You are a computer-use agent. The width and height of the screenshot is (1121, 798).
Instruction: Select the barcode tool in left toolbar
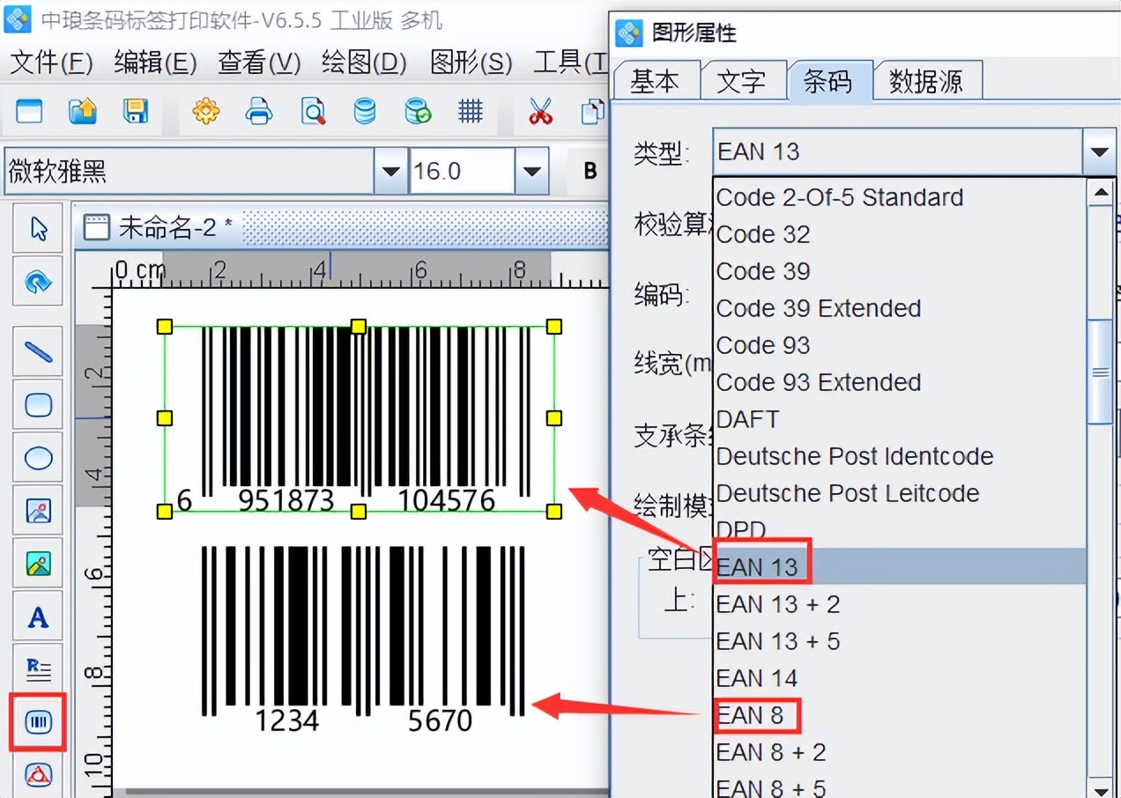click(37, 723)
